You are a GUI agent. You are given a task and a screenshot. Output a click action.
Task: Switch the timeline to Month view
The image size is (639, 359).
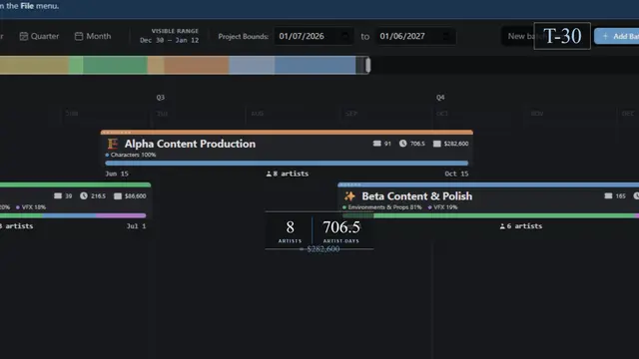click(x=93, y=36)
